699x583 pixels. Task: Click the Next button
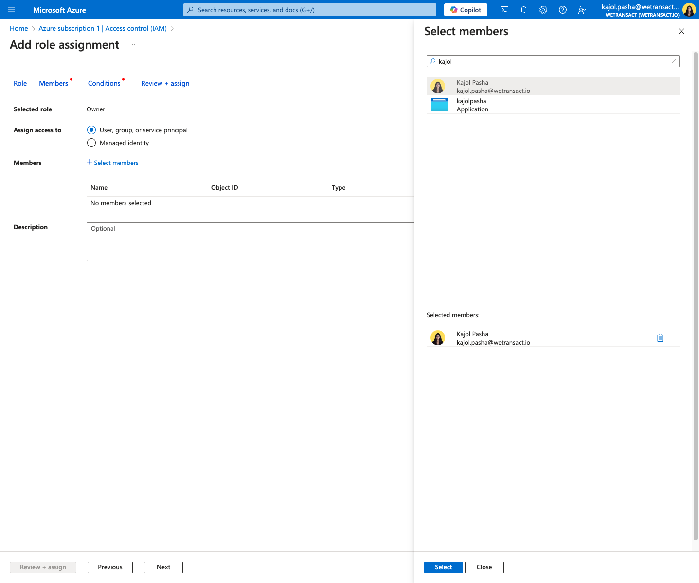pyautogui.click(x=163, y=567)
